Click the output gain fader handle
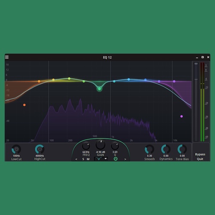Viewport: 215px width, 215px height. coord(196,79)
